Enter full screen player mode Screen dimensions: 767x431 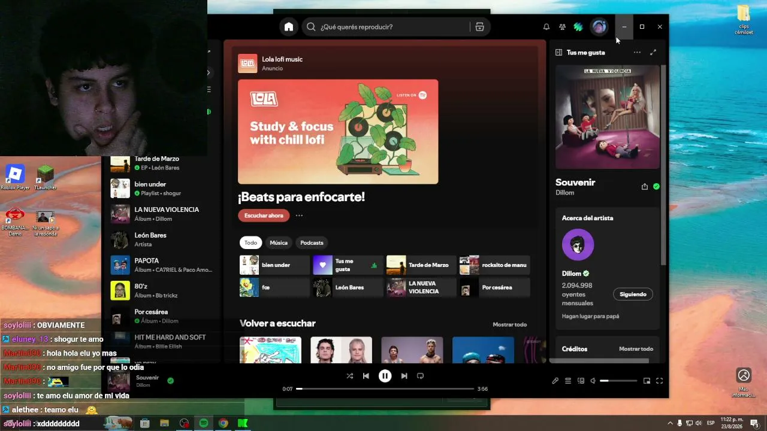click(x=659, y=381)
